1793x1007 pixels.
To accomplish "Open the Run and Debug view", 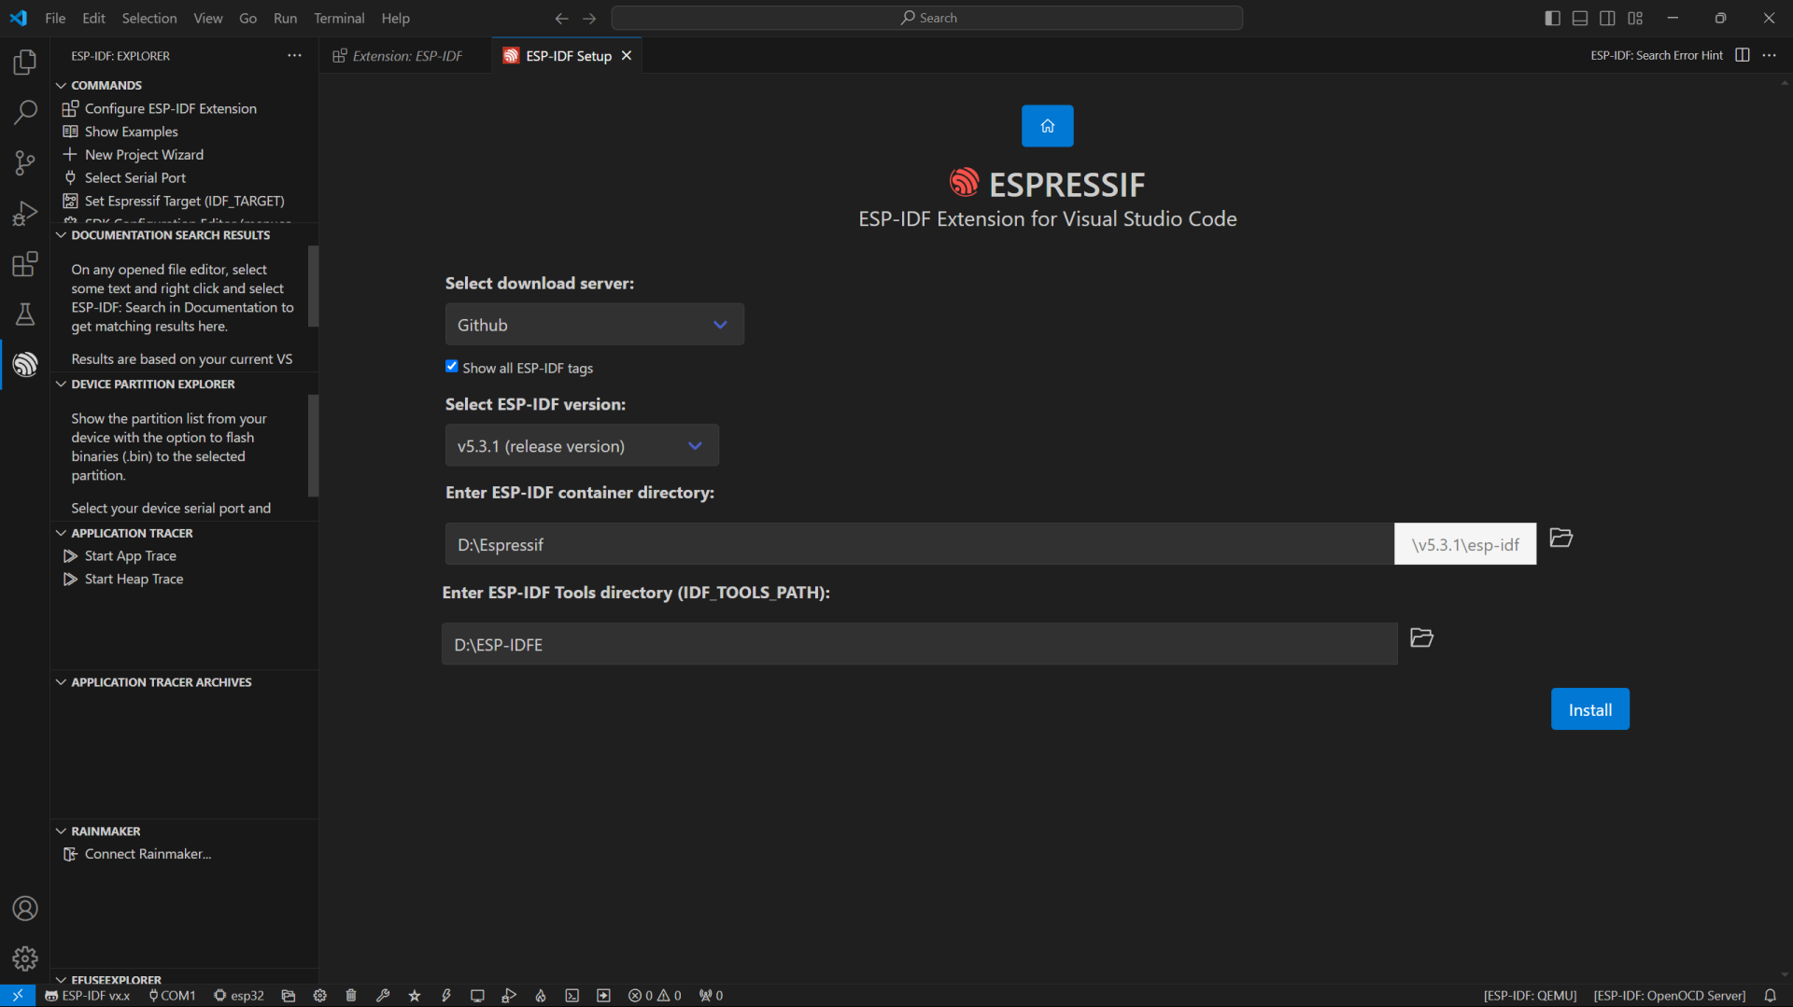I will 25,213.
